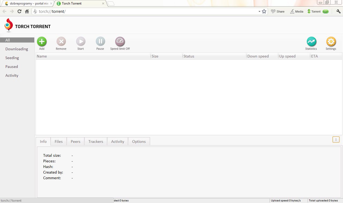Click the browser Back arrow
Viewport: 343px width, 203px height.
(x=4, y=12)
